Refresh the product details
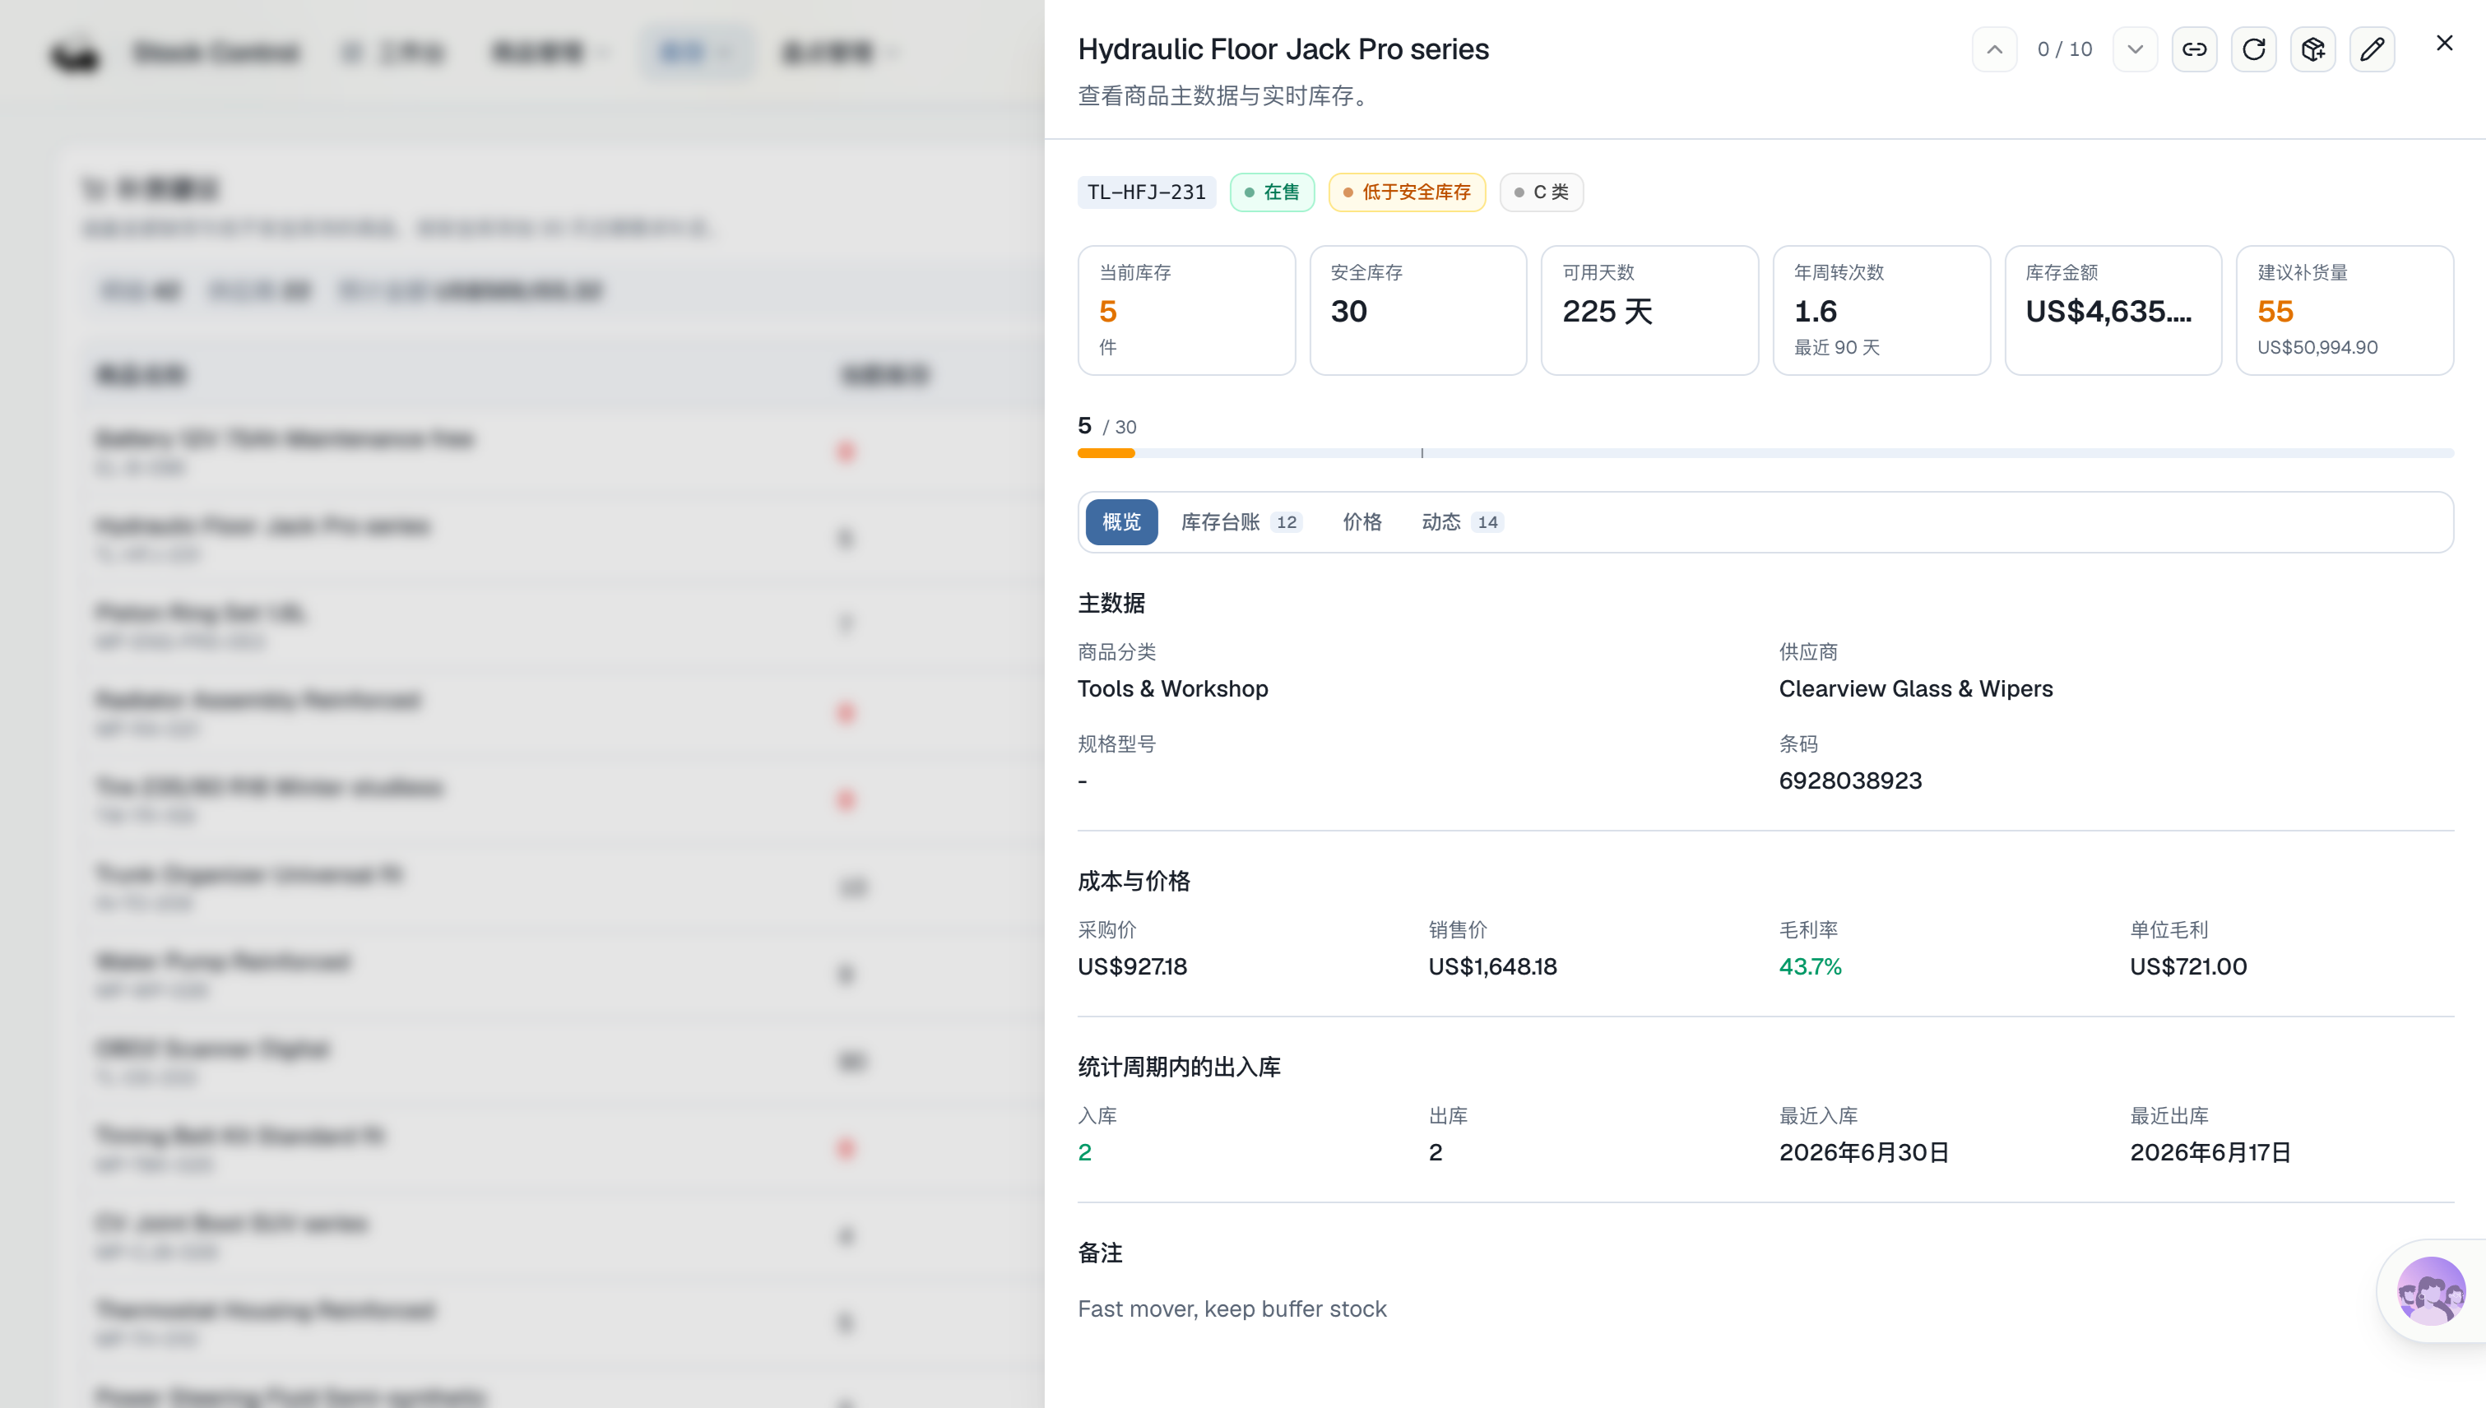Viewport: 2486px width, 1408px height. [x=2254, y=49]
